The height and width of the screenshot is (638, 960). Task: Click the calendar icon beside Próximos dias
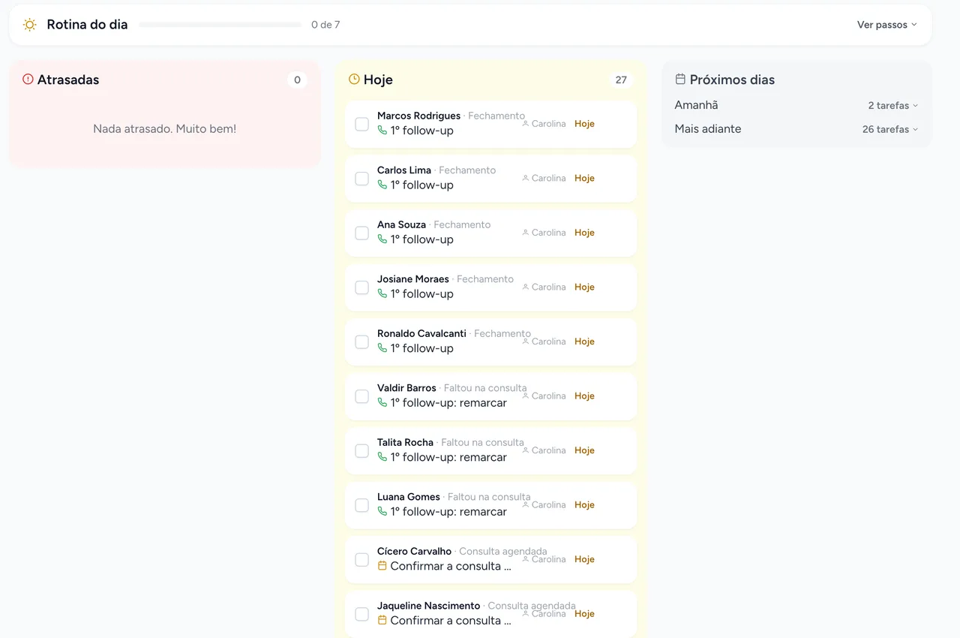(680, 79)
